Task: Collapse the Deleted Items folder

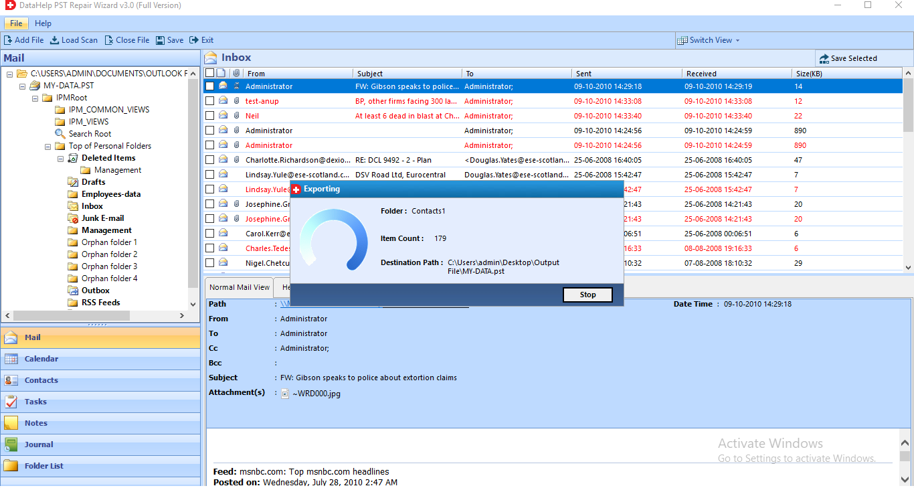Action: 60,158
